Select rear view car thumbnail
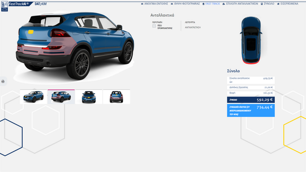 [x=116, y=97]
